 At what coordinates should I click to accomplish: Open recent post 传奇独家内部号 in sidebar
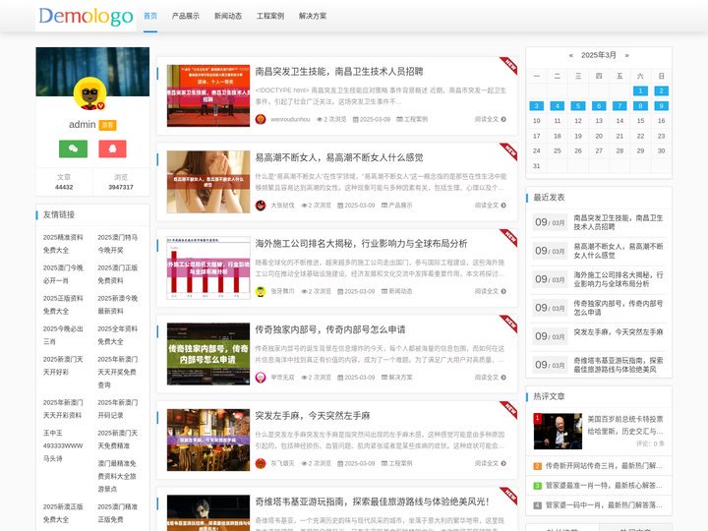(619, 308)
